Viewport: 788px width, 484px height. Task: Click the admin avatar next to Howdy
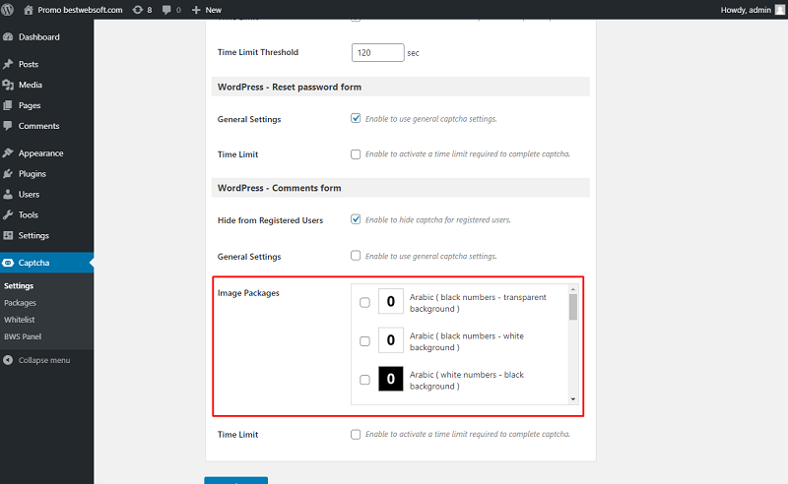[x=780, y=10]
